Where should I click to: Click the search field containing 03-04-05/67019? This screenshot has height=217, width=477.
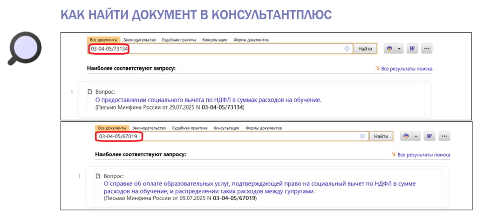pos(232,136)
